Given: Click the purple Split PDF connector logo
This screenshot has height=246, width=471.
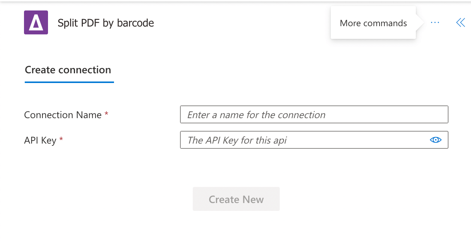Looking at the screenshot, I should click(36, 22).
